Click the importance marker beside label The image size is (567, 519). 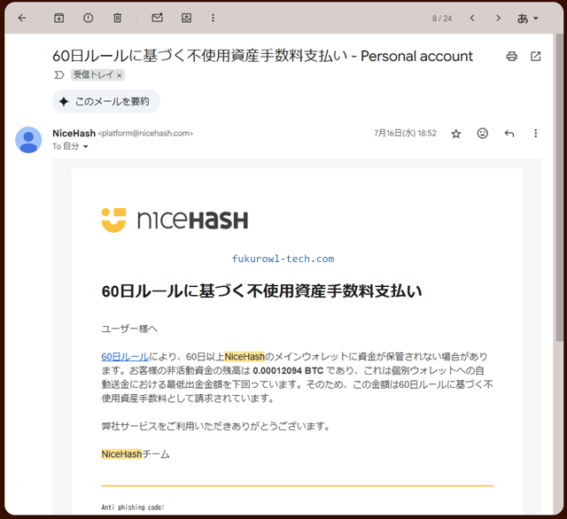click(x=59, y=74)
